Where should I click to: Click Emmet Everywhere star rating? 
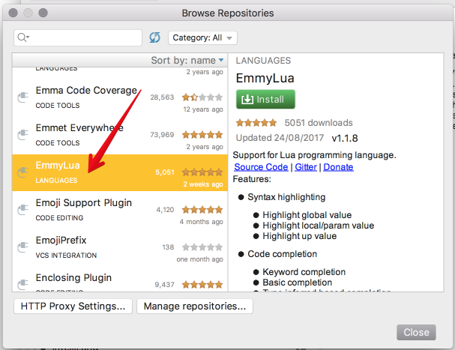point(202,135)
